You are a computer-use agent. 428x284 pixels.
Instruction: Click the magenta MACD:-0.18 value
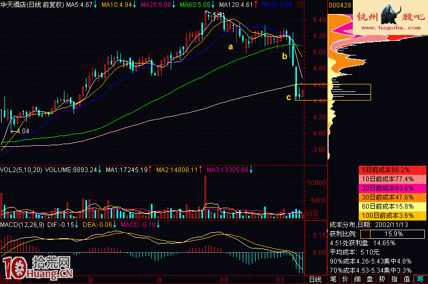pyautogui.click(x=139, y=225)
